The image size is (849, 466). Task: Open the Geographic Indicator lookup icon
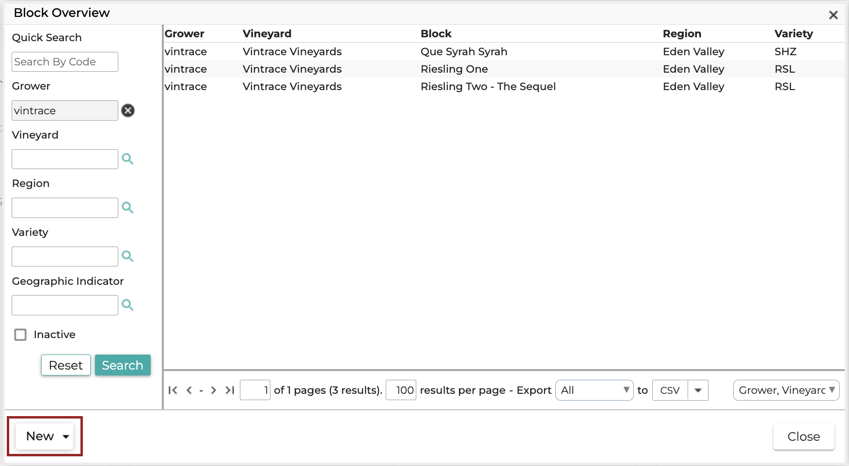[128, 305]
